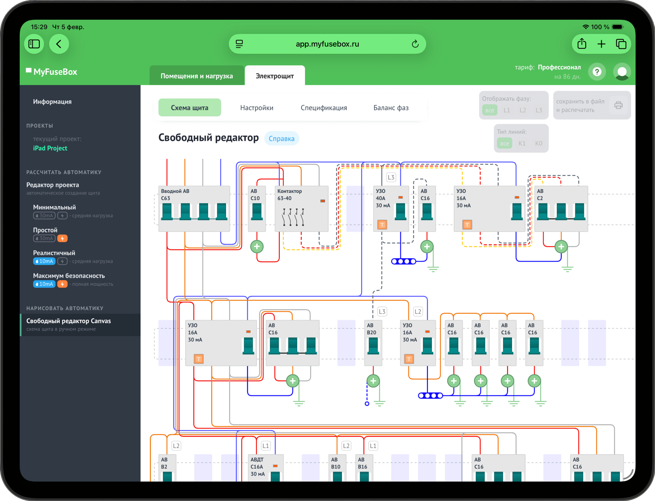Click the printer icon to print scheme

tap(618, 105)
